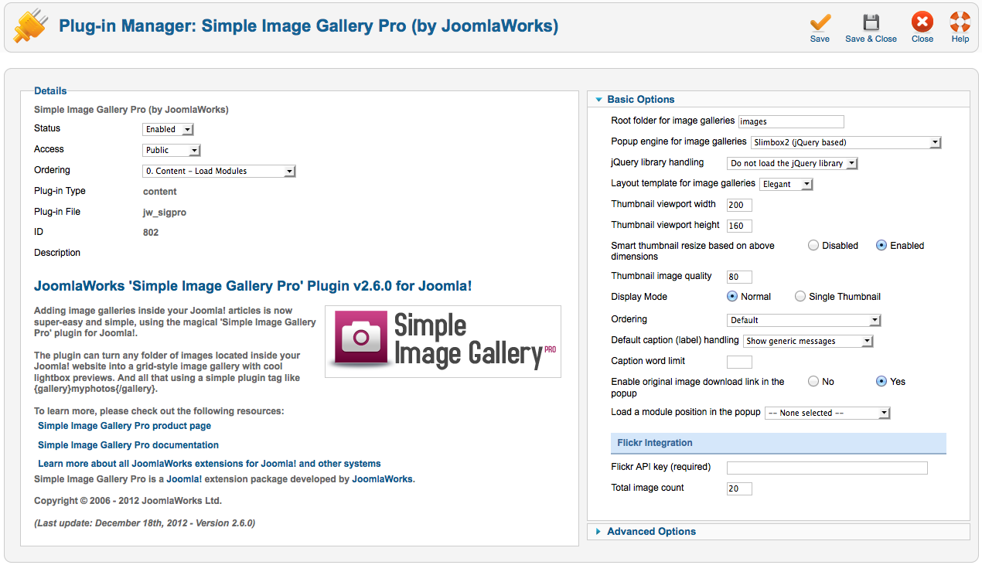This screenshot has width=982, height=565.
Task: Open the plug-in Ordering dropdown in Details
Action: (x=219, y=172)
